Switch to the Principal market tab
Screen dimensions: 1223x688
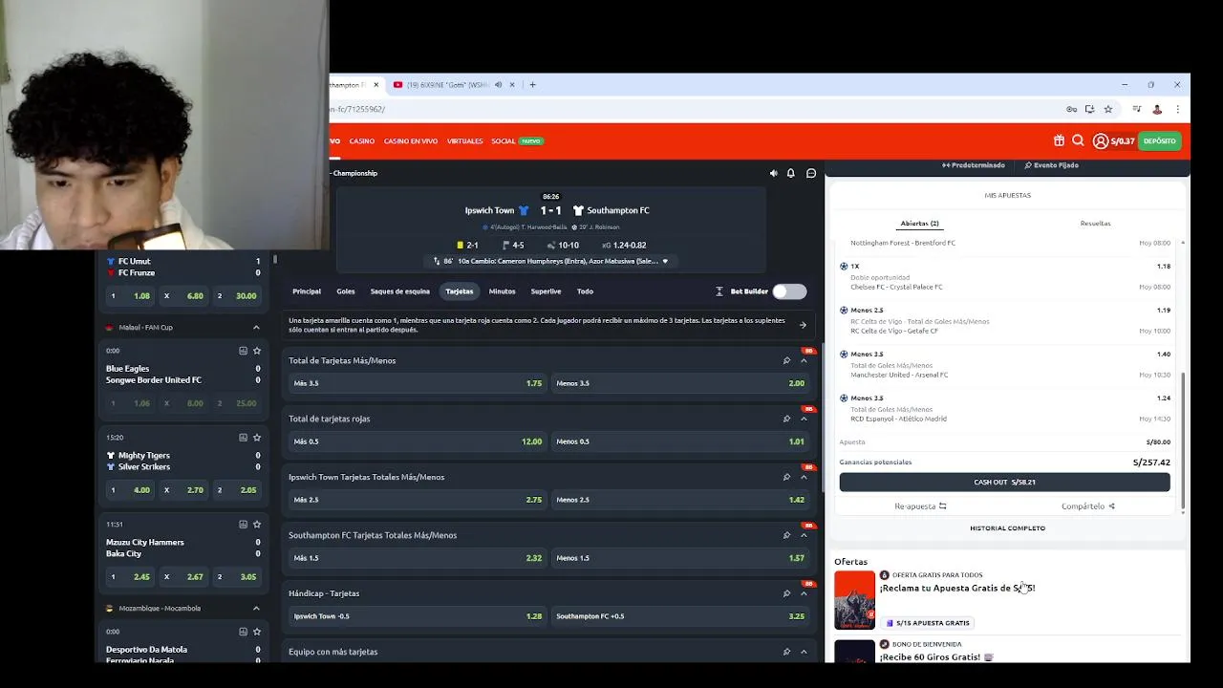(307, 291)
